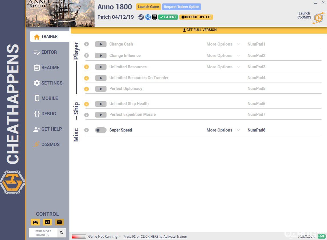Open the GET HELP tab
Viewport: 327px width, 240px height.
[x=47, y=129]
